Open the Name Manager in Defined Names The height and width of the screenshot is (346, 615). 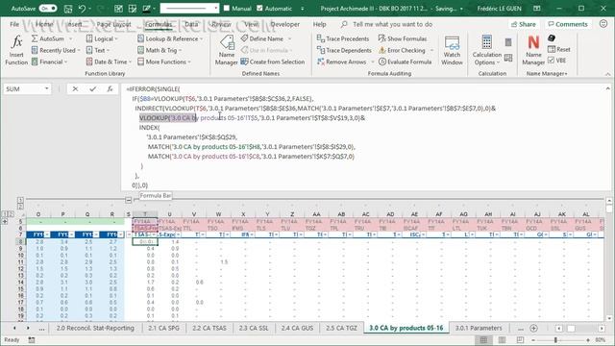[x=227, y=50]
